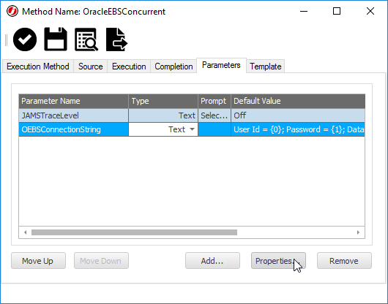Click the Move Down button
This screenshot has width=388, height=304.
pyautogui.click(x=101, y=261)
